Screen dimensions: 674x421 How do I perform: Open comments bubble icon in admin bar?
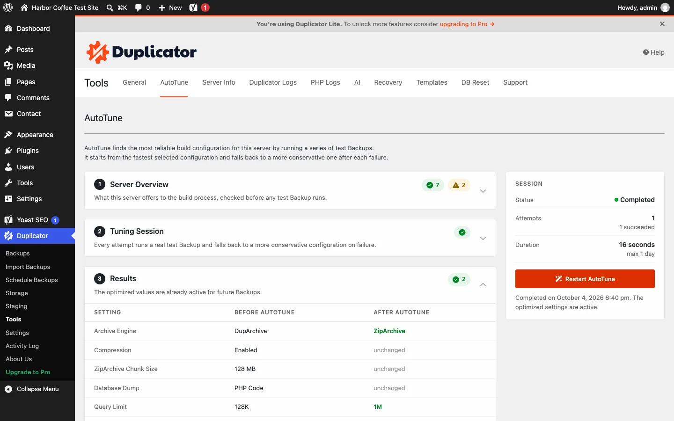pyautogui.click(x=139, y=7)
